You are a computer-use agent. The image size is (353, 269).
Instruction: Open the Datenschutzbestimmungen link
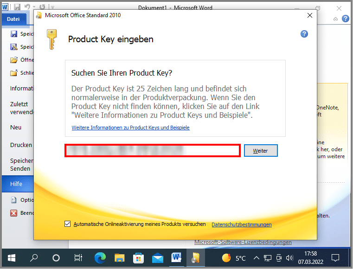[242, 224]
